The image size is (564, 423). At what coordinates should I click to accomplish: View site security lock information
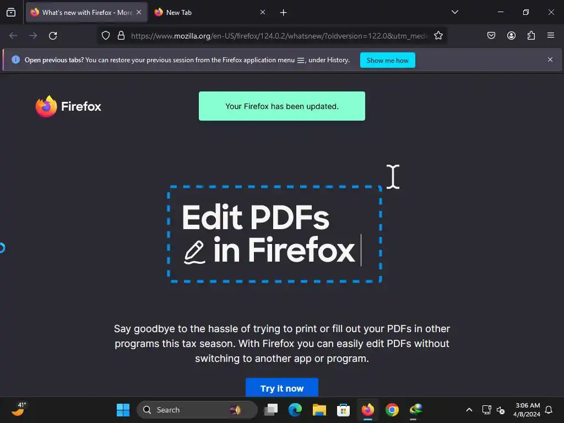[x=121, y=36]
